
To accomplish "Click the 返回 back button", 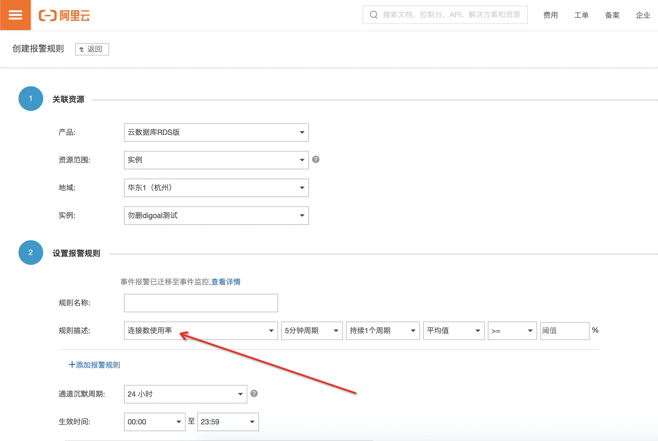I will coord(92,49).
